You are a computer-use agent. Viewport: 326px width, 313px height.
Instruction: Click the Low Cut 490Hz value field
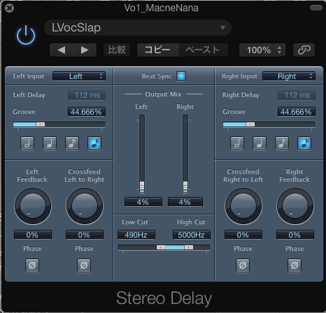click(136, 235)
